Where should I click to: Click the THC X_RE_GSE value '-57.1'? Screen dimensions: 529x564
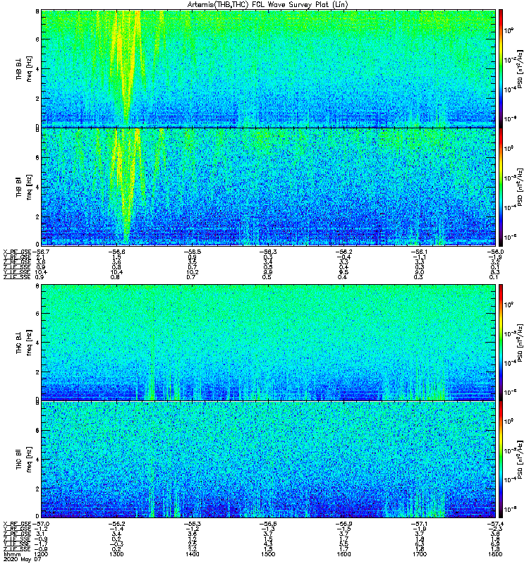419,524
